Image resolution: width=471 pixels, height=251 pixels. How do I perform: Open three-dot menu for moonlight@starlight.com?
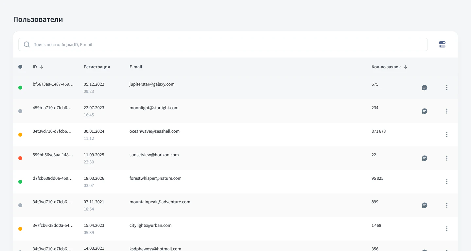click(x=447, y=111)
